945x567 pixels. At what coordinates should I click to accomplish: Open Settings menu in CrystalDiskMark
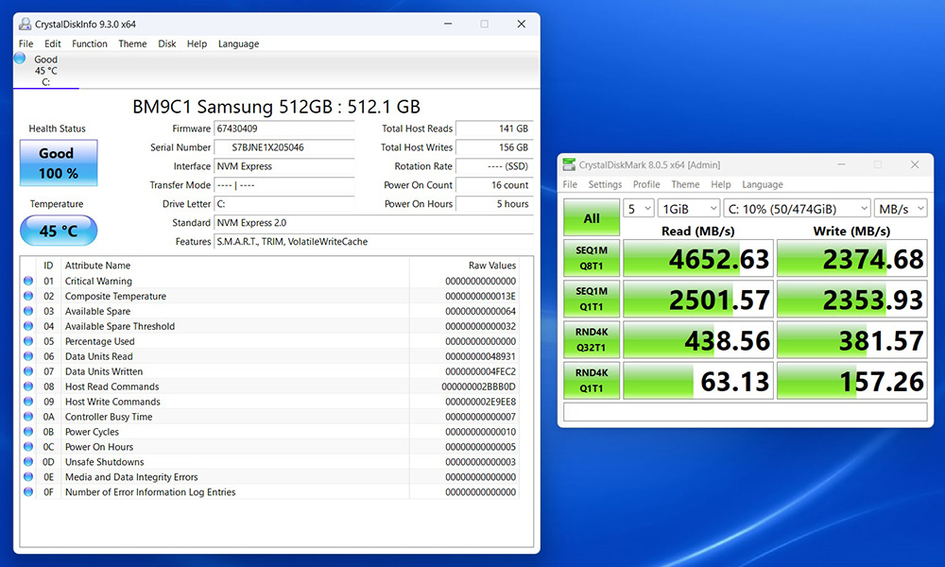tap(605, 184)
